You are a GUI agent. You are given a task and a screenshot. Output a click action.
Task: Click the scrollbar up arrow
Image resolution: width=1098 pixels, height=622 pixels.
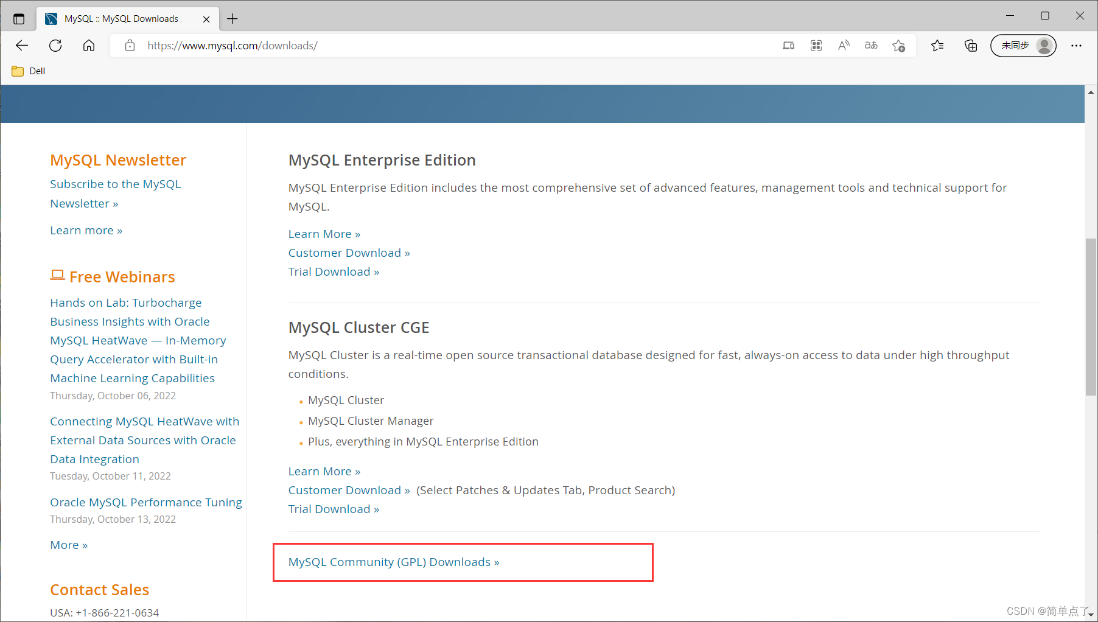point(1091,92)
